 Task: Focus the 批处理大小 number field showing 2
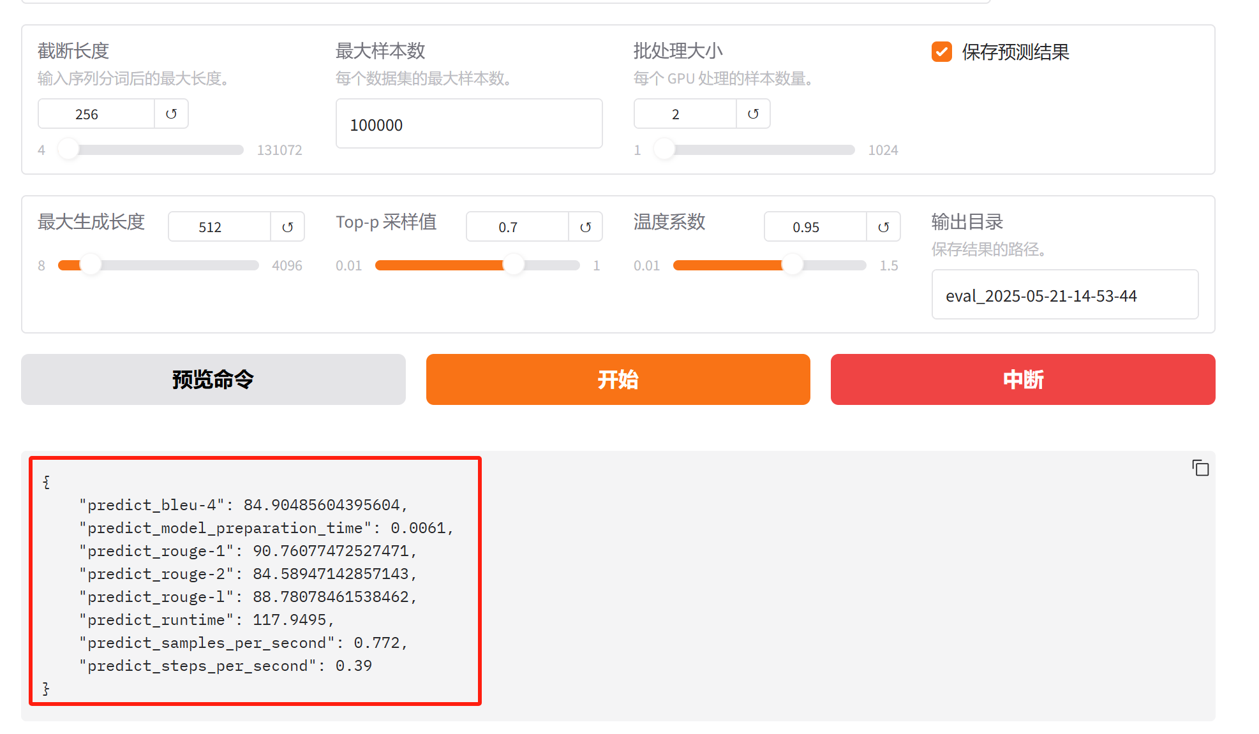click(x=685, y=114)
